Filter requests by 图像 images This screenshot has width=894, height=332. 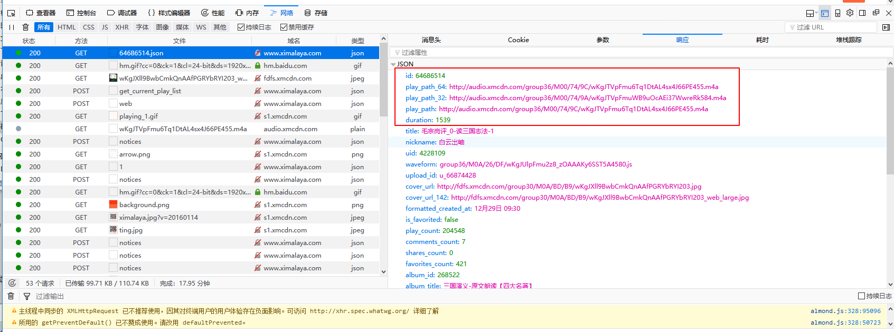tap(163, 27)
